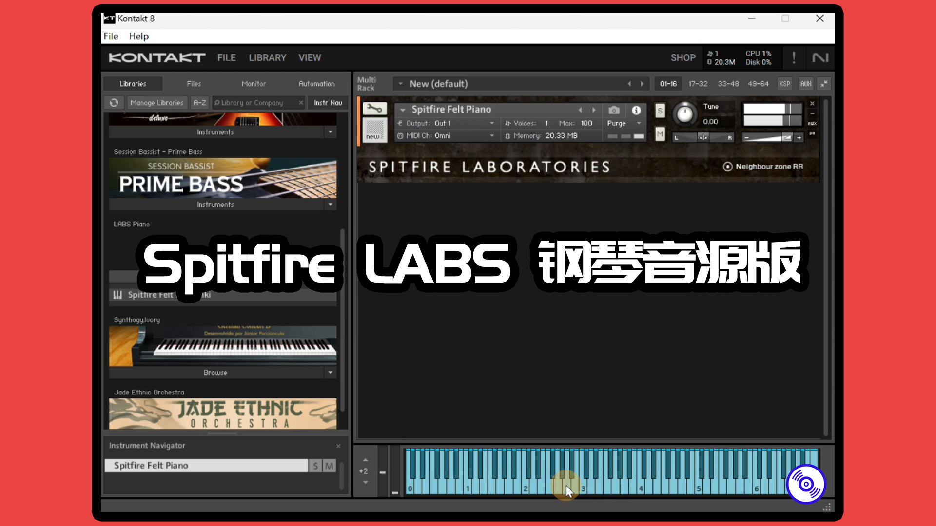Click the snapshot camera icon
936x526 pixels.
pyautogui.click(x=614, y=110)
